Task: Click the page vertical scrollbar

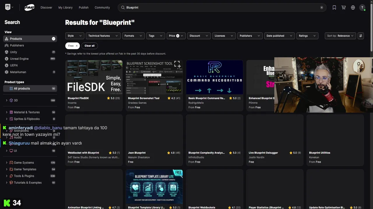Action: (371, 28)
